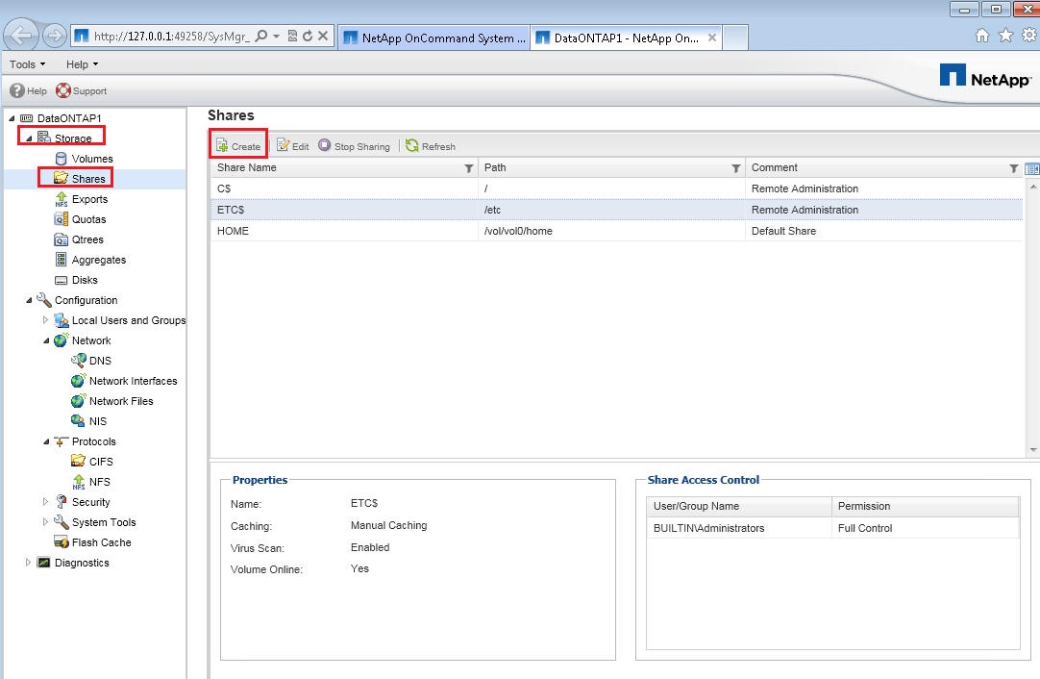Toggle the filter on the Share Name column
This screenshot has height=679, width=1040.
[x=468, y=167]
